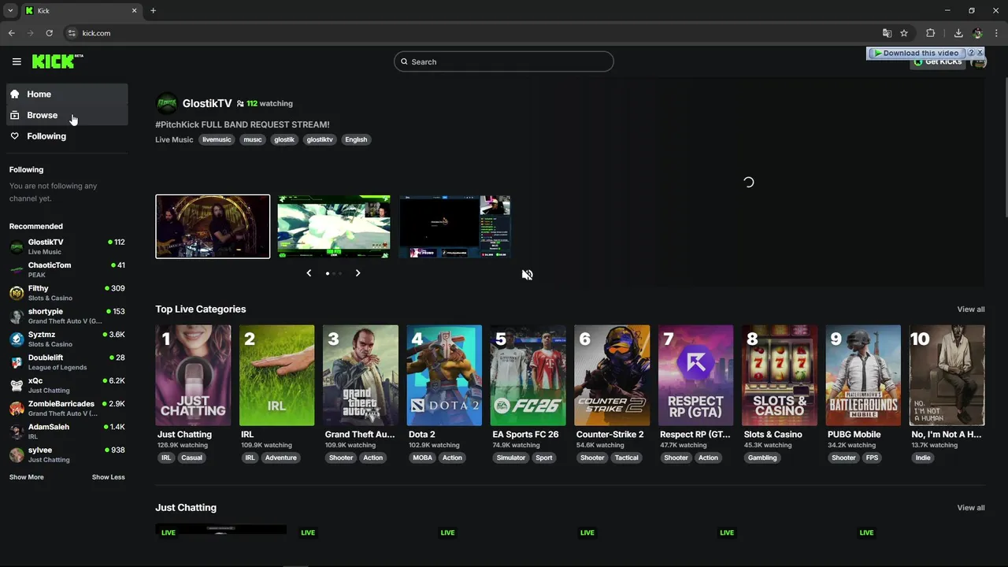Collapse recommended list with Show Less
1008x567 pixels.
click(108, 477)
